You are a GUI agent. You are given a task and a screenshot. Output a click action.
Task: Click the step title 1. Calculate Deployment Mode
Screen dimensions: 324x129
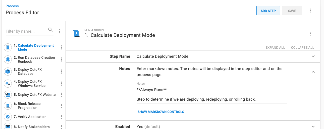coord(120,35)
